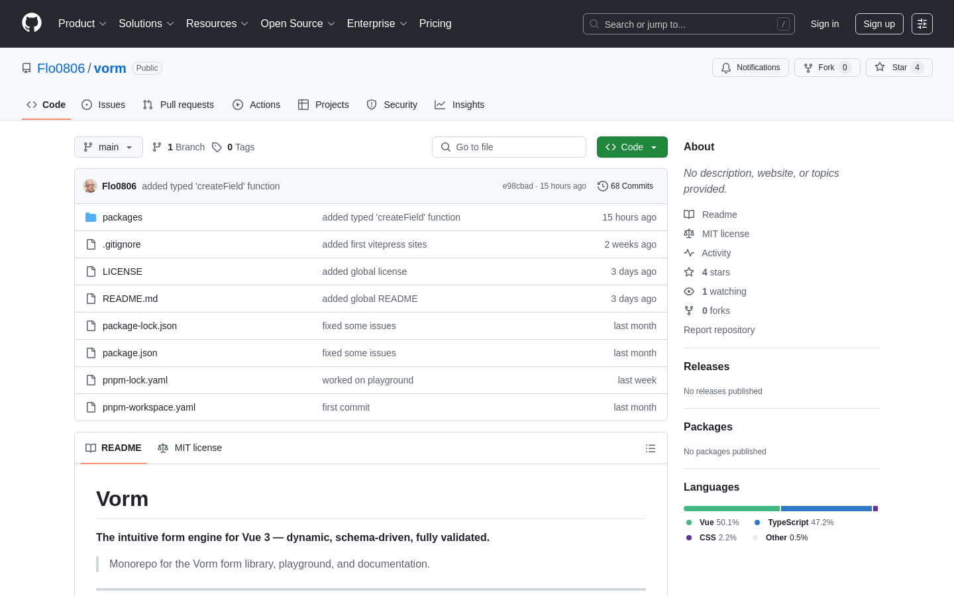
Task: Open commit hash e98cbad
Action: (517, 186)
